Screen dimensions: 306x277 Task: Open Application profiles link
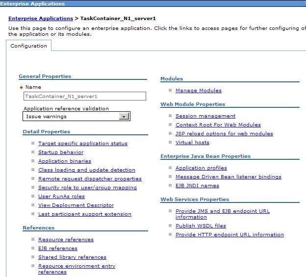tap(201, 168)
